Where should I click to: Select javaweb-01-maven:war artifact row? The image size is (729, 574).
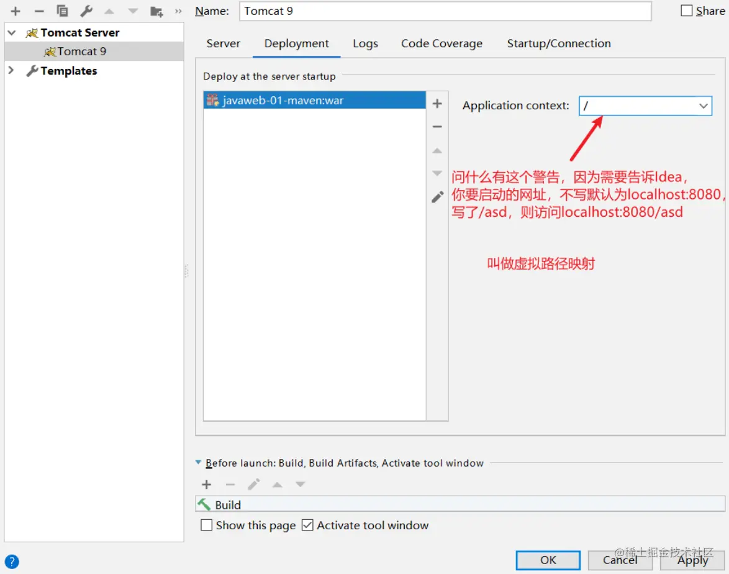[314, 101]
